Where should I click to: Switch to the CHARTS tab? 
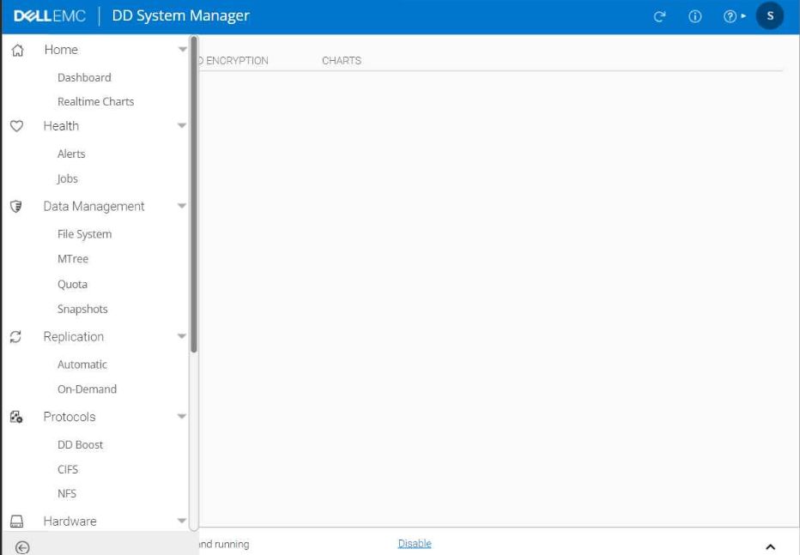pyautogui.click(x=342, y=61)
